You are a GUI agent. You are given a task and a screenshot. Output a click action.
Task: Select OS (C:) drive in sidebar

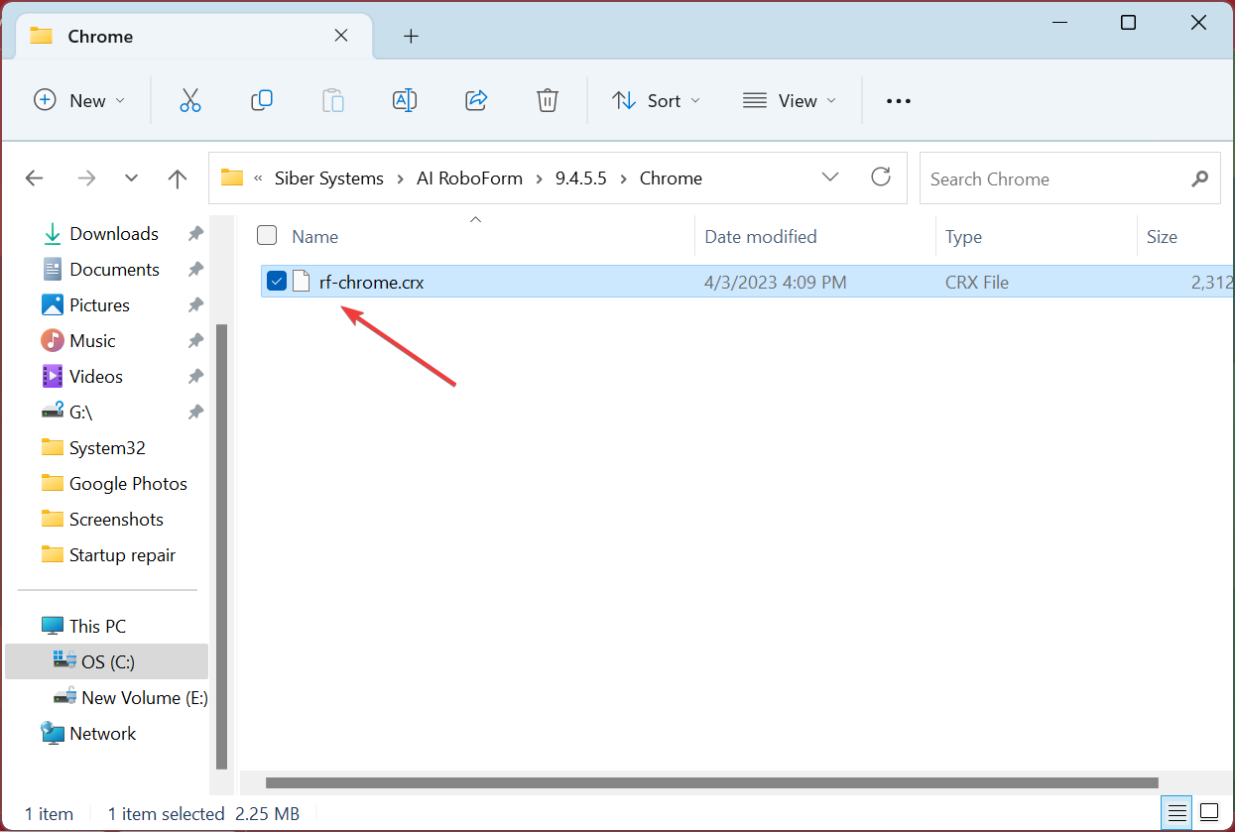click(107, 661)
